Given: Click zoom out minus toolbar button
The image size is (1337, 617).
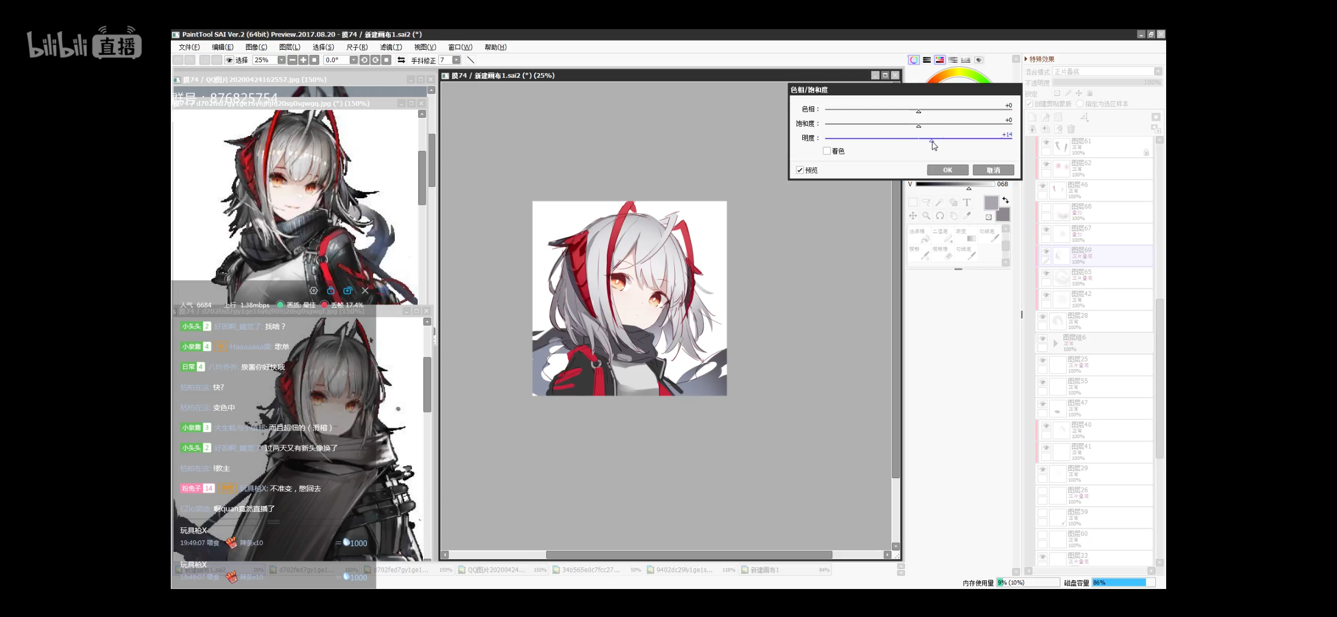Looking at the screenshot, I should (x=293, y=60).
